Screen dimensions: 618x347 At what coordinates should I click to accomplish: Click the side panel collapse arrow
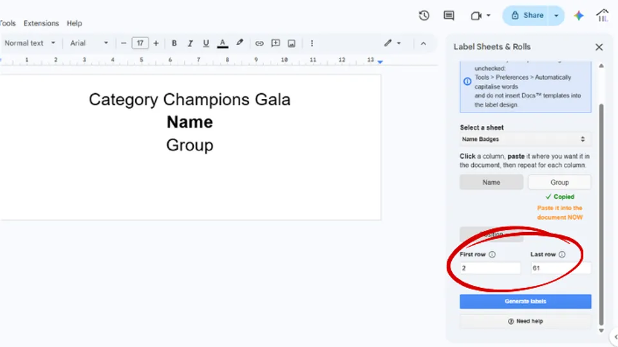click(x=615, y=337)
